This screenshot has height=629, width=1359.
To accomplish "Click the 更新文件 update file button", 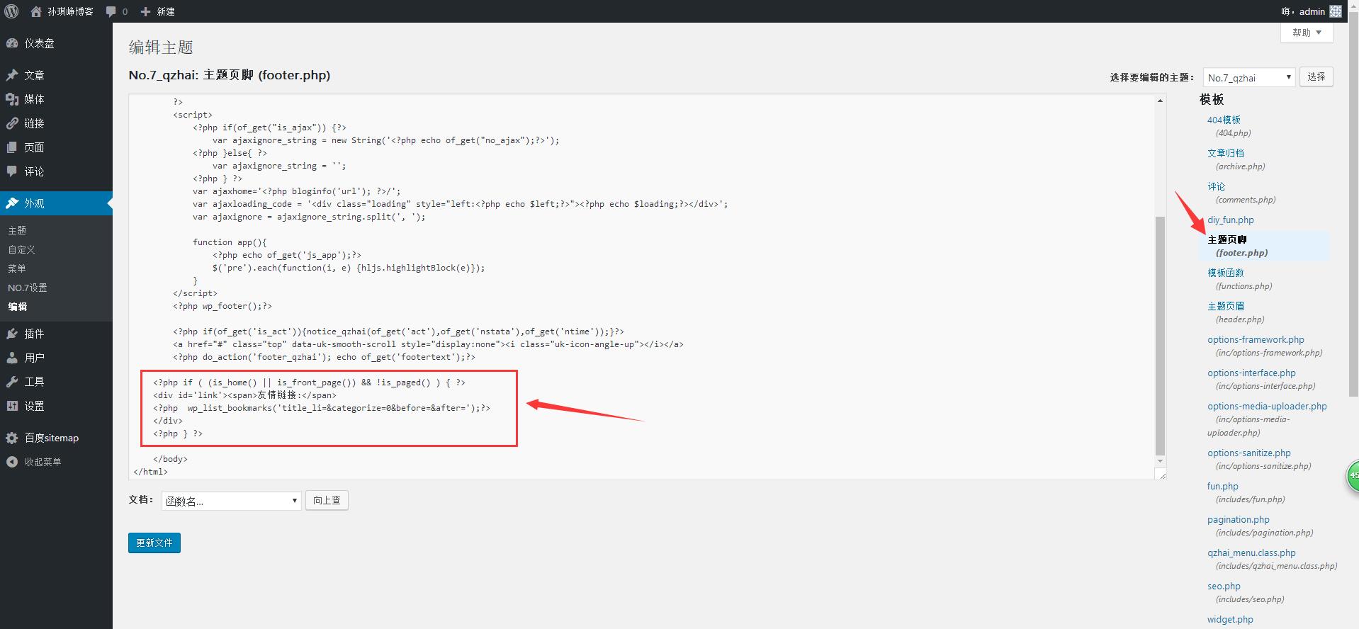I will 154,543.
